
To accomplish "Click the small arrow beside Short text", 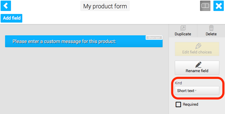I will 196,91.
